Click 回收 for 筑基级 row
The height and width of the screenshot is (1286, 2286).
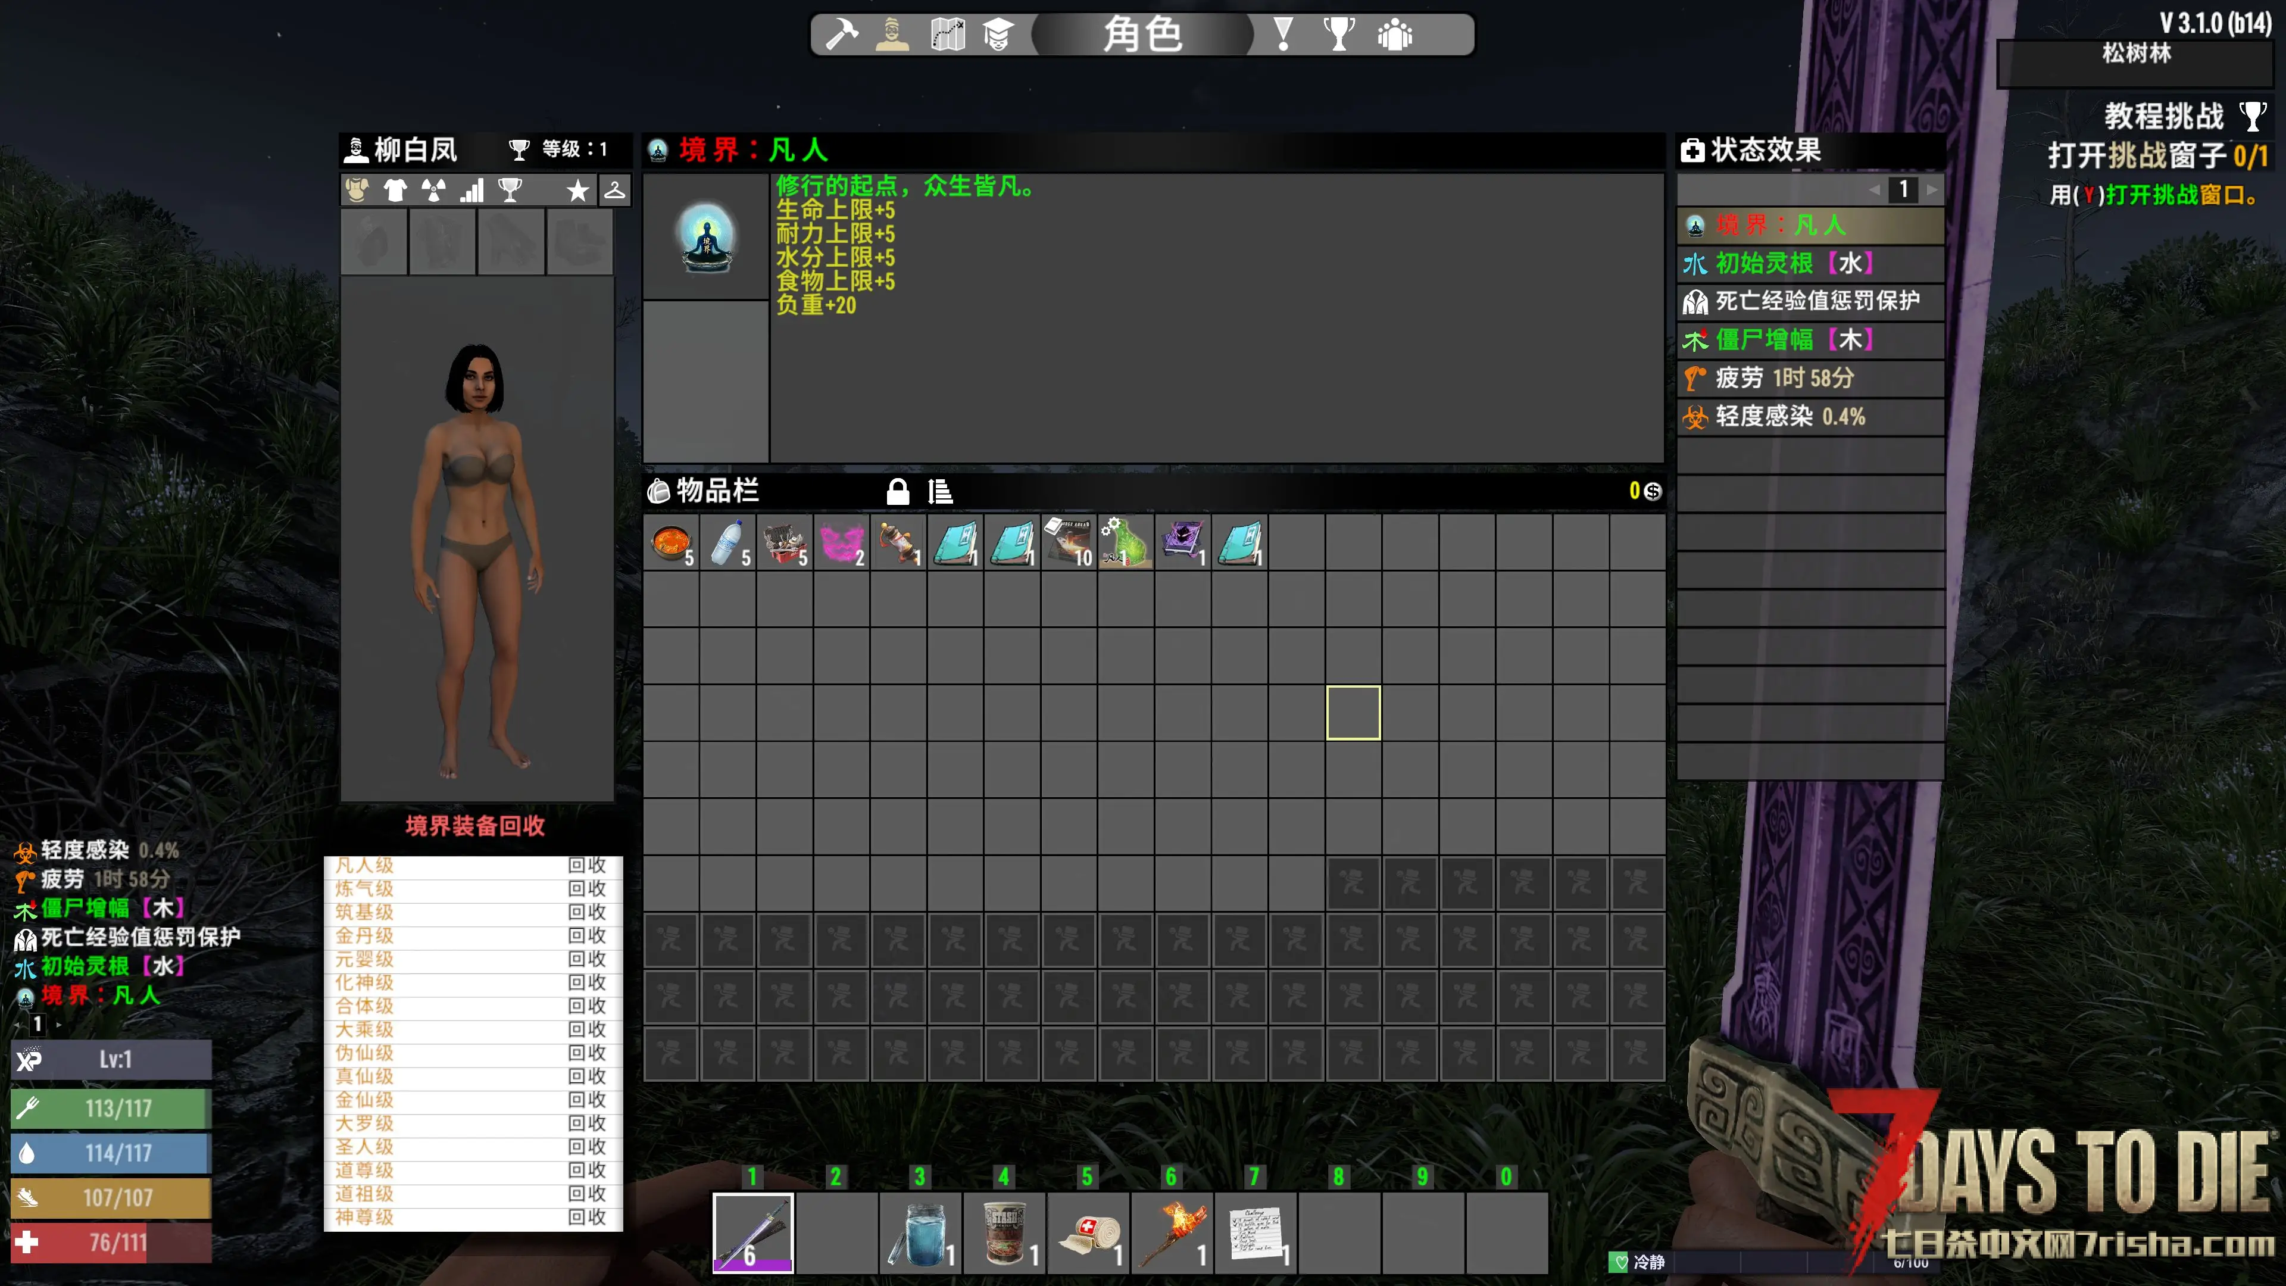pyautogui.click(x=586, y=912)
